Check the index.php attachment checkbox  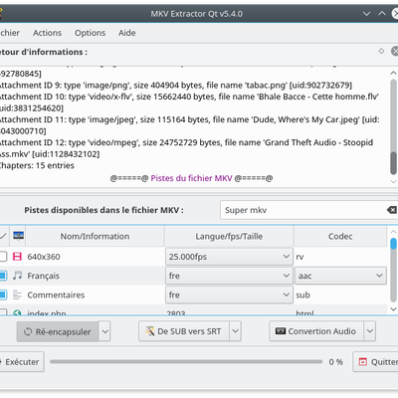pos(3,312)
